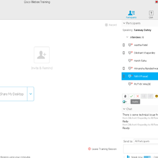
Task: Collapse the Attendees list chevron
Action: tap(127, 37)
